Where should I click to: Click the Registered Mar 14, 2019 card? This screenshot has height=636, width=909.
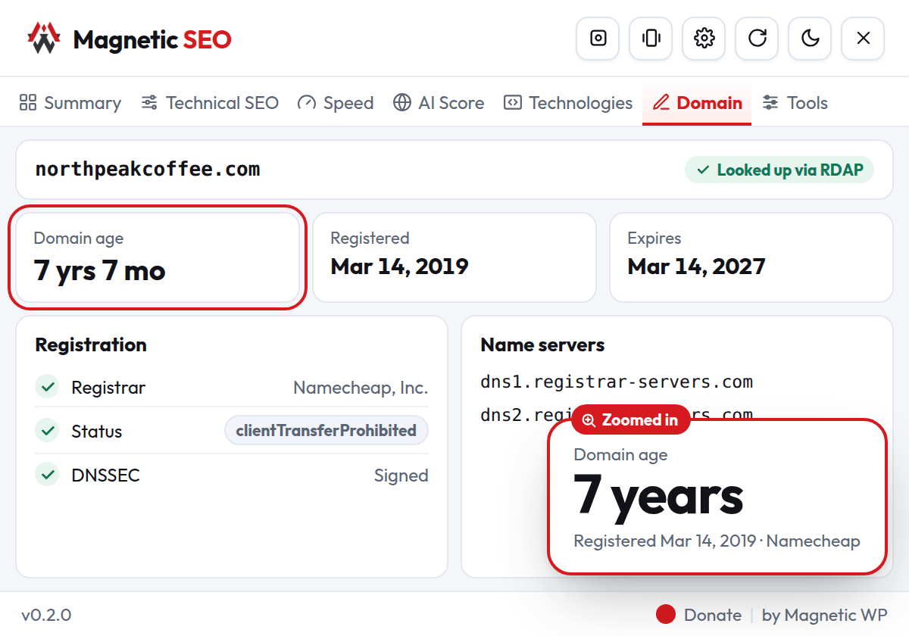(x=454, y=257)
